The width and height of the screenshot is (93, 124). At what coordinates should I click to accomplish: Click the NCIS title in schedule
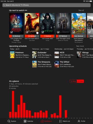pos(62,53)
